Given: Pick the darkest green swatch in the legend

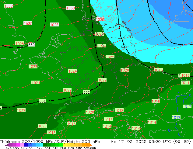Looking at the screenshot, I should pyautogui.click(x=45, y=145).
